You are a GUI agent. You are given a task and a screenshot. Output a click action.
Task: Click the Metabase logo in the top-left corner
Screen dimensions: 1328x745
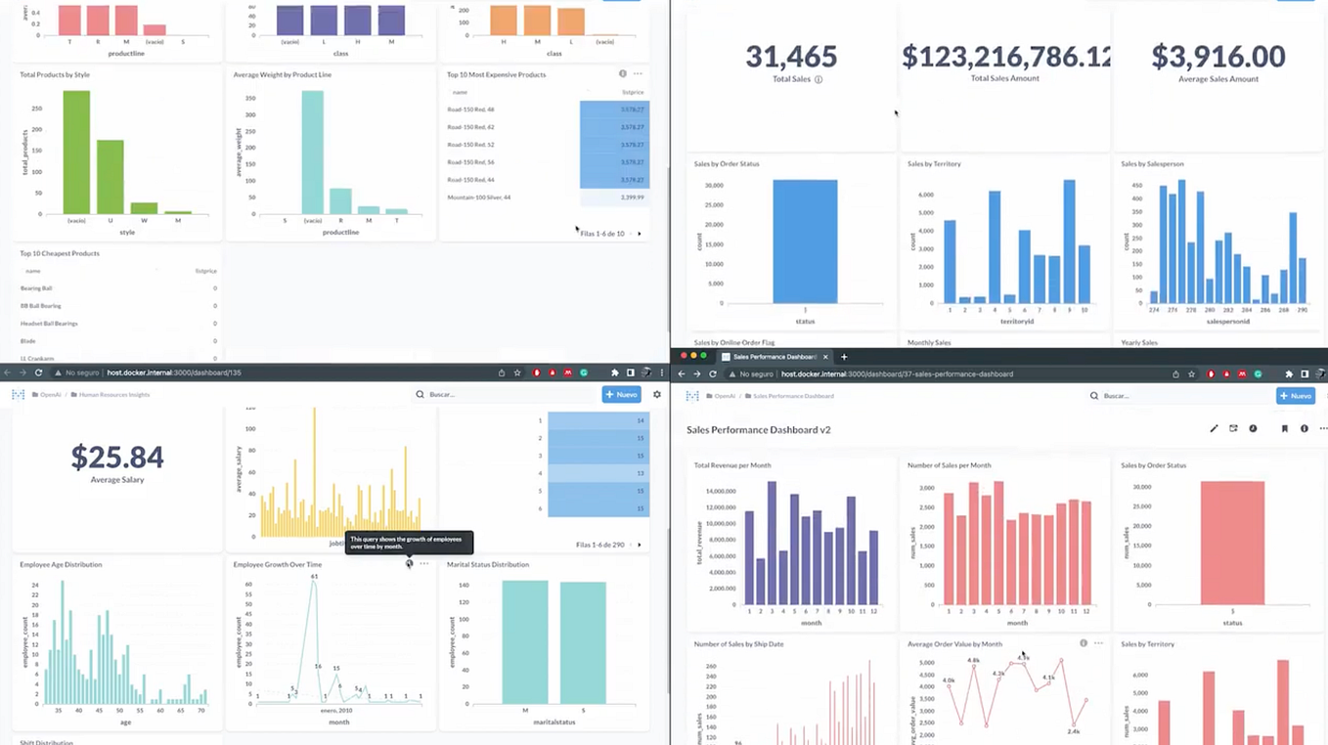pyautogui.click(x=691, y=396)
